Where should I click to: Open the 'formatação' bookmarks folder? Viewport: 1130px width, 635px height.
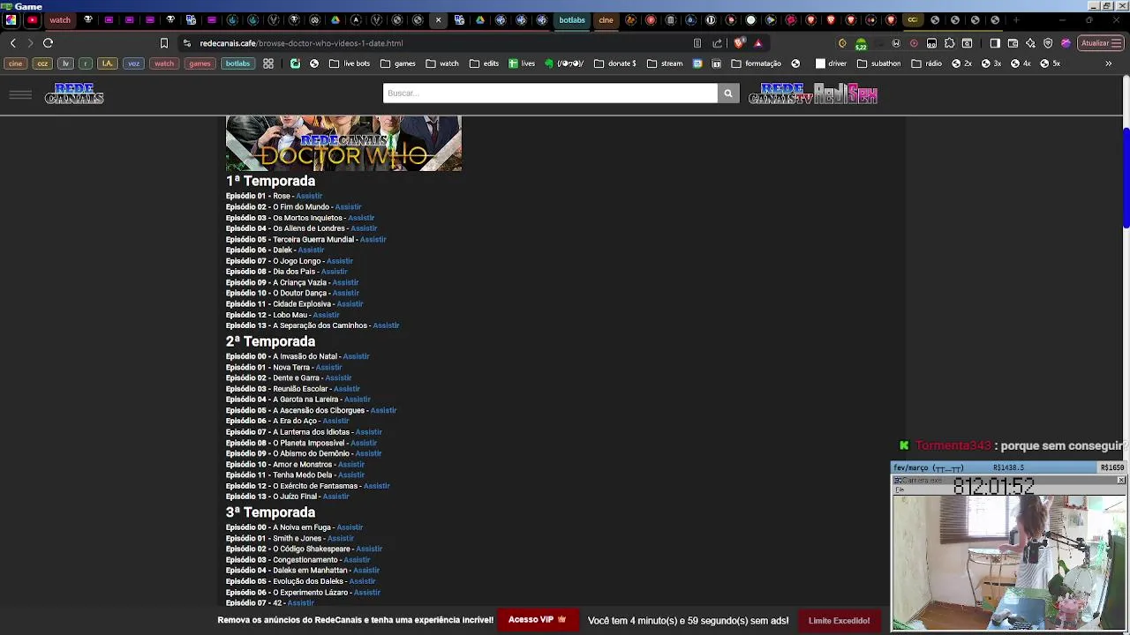(756, 63)
